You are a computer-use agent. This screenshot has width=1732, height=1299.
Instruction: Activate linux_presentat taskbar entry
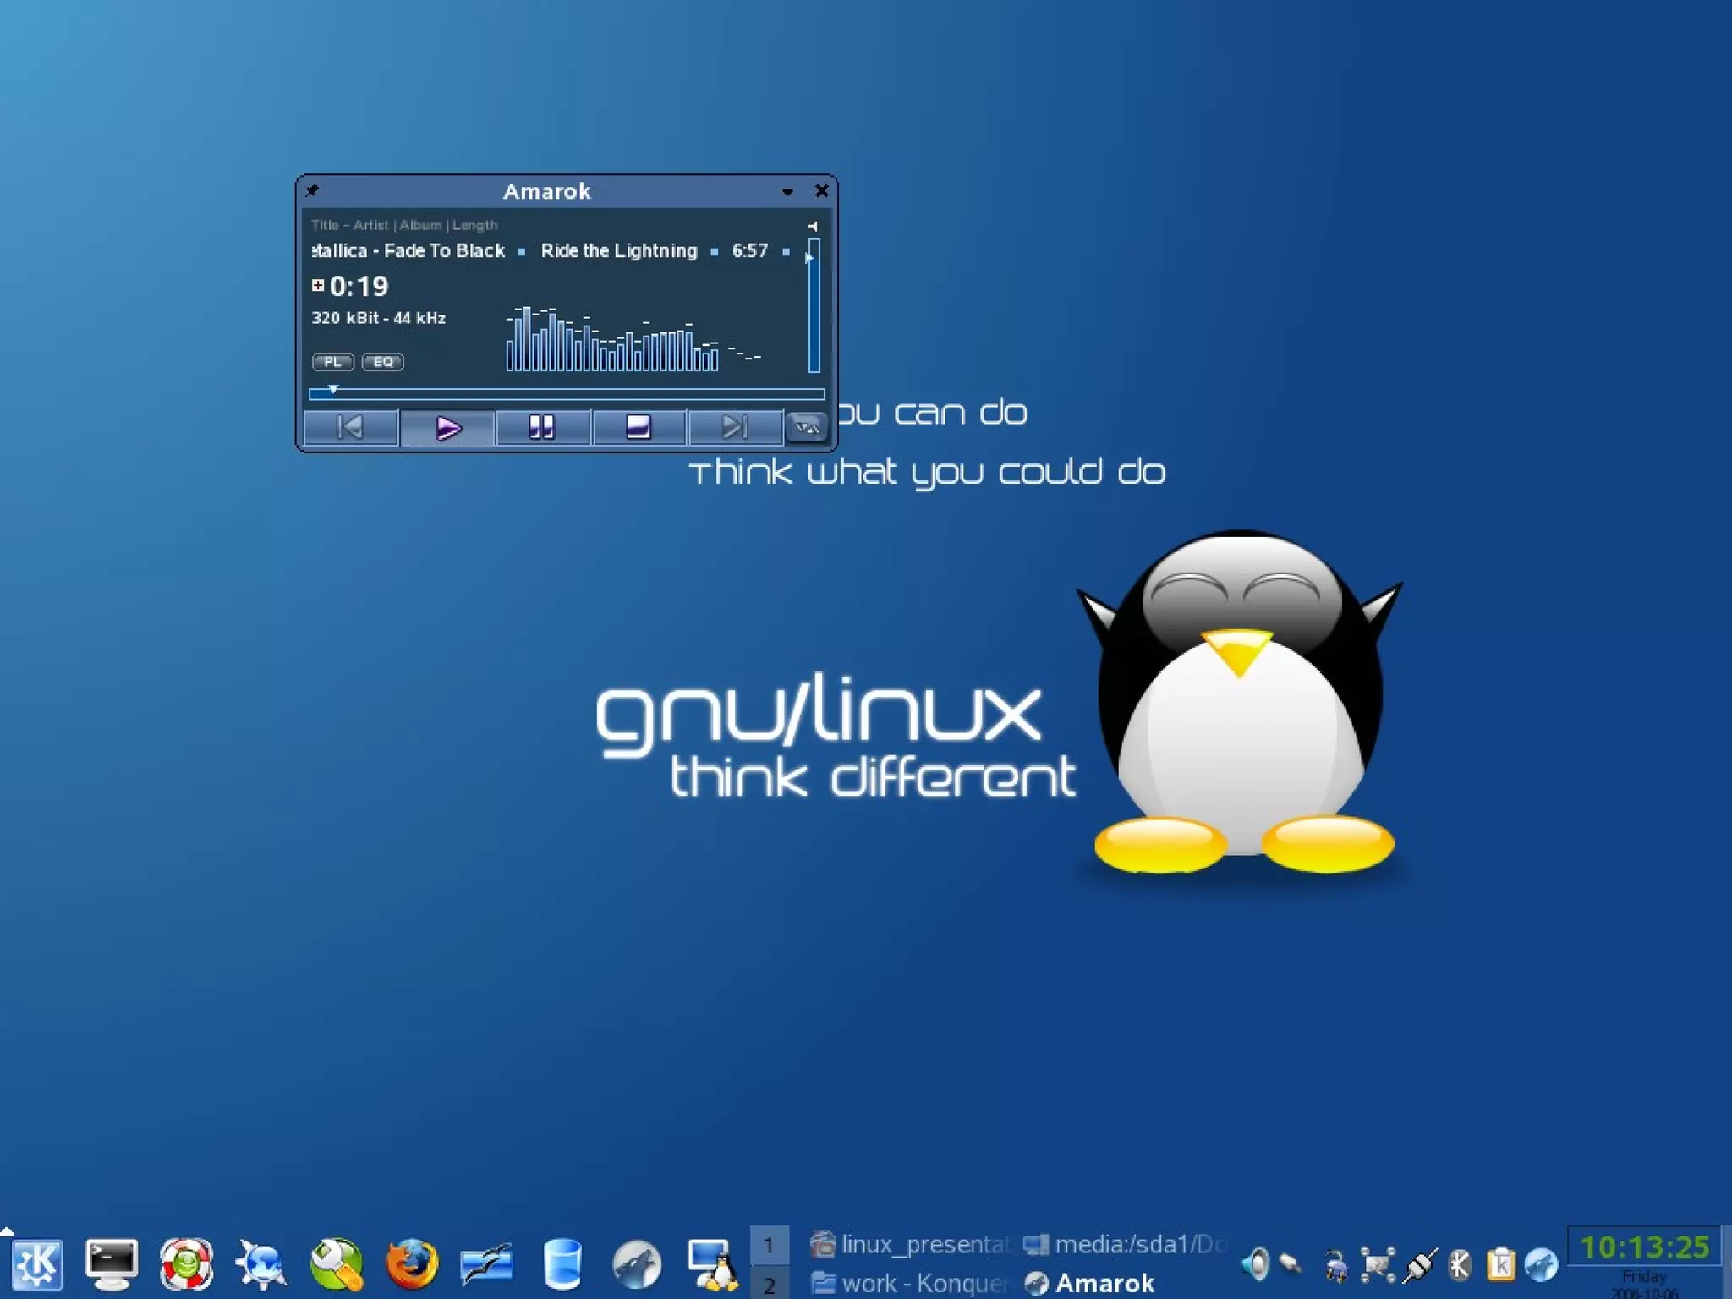910,1244
